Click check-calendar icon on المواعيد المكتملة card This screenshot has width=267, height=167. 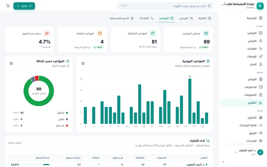click(x=153, y=34)
